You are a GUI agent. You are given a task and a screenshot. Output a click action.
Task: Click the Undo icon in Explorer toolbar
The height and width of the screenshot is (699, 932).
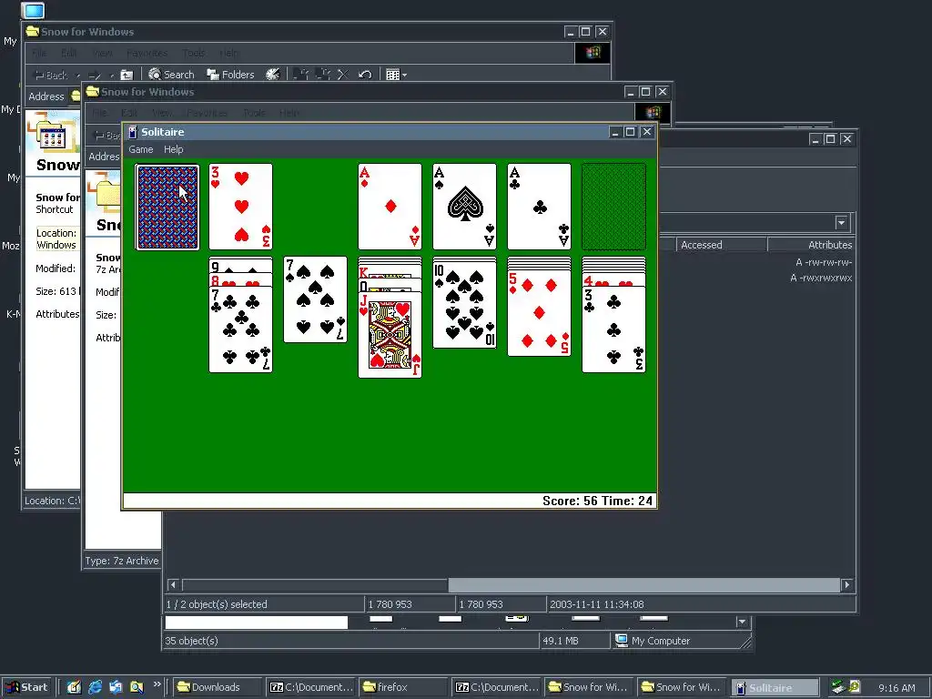(365, 75)
